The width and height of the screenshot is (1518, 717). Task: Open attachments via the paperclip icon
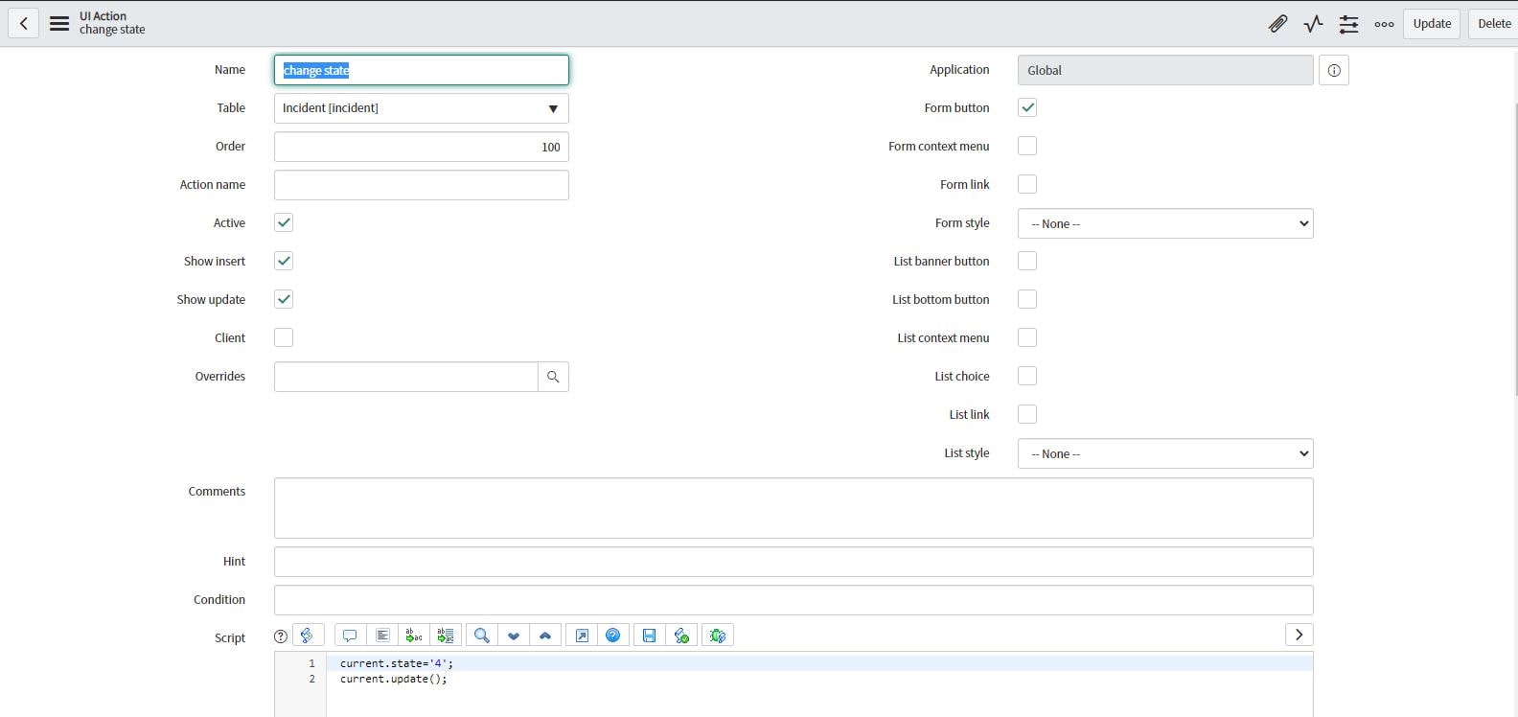1277,24
